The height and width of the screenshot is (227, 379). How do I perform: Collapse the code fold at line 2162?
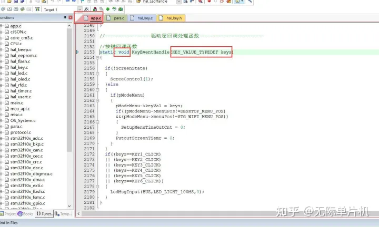point(97,100)
